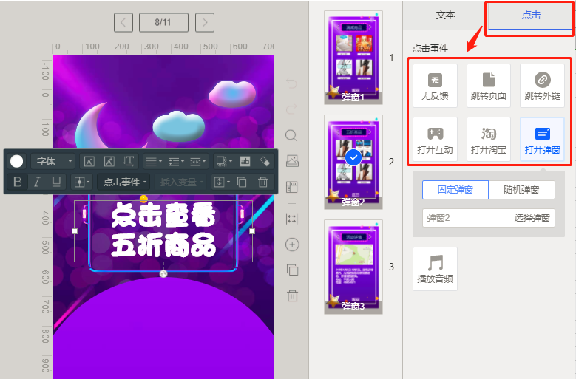Screen dimensions: 576x379
Task: Add a page with the plus circle icon
Action: pos(292,245)
